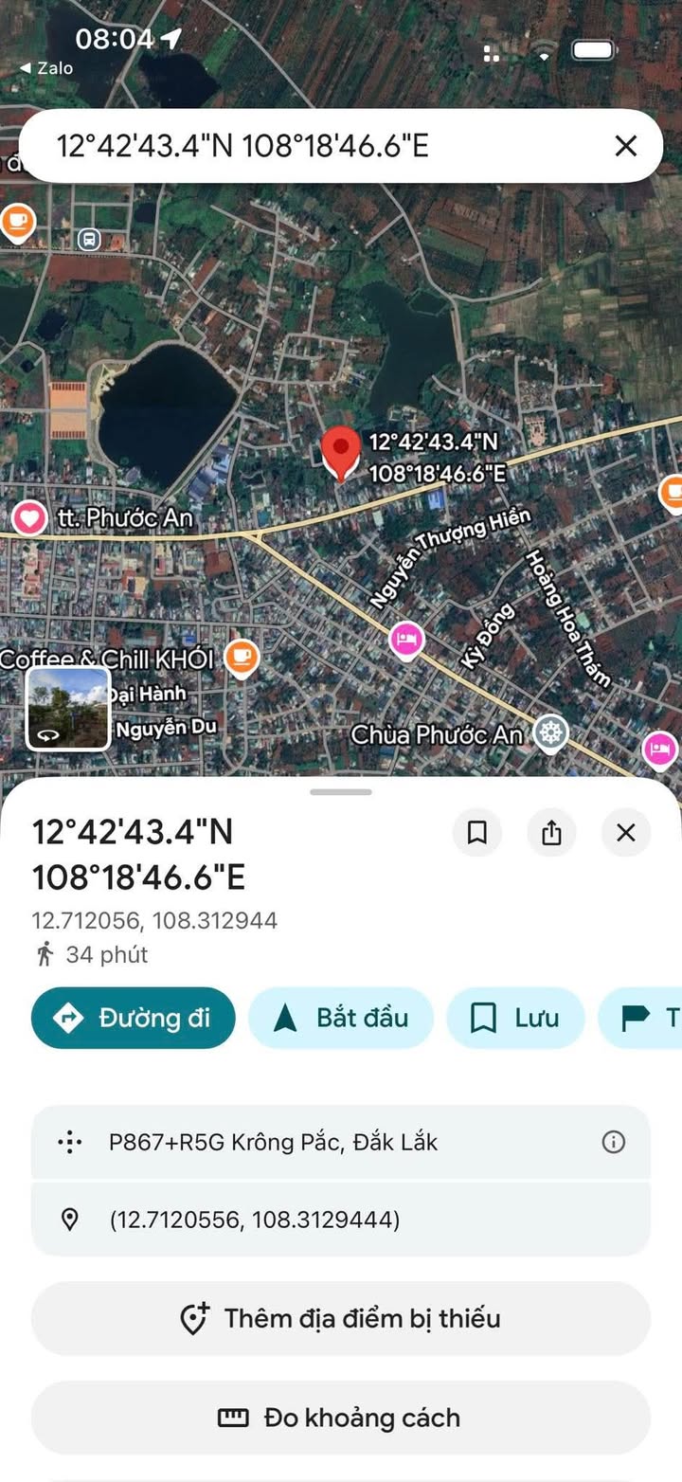Tap the orange cafe marker at top left
Screen dimensions: 682x1482
pyautogui.click(x=17, y=222)
